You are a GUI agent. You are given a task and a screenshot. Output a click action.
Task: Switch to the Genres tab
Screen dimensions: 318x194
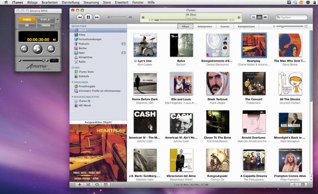225,27
